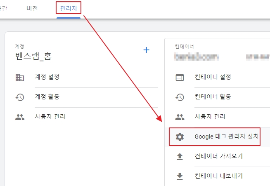The height and width of the screenshot is (186, 270).
Task: Click the building icon beside 계정 설정
Action: (x=20, y=78)
